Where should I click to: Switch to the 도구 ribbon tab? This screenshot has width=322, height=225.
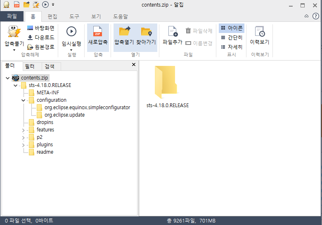(74, 16)
